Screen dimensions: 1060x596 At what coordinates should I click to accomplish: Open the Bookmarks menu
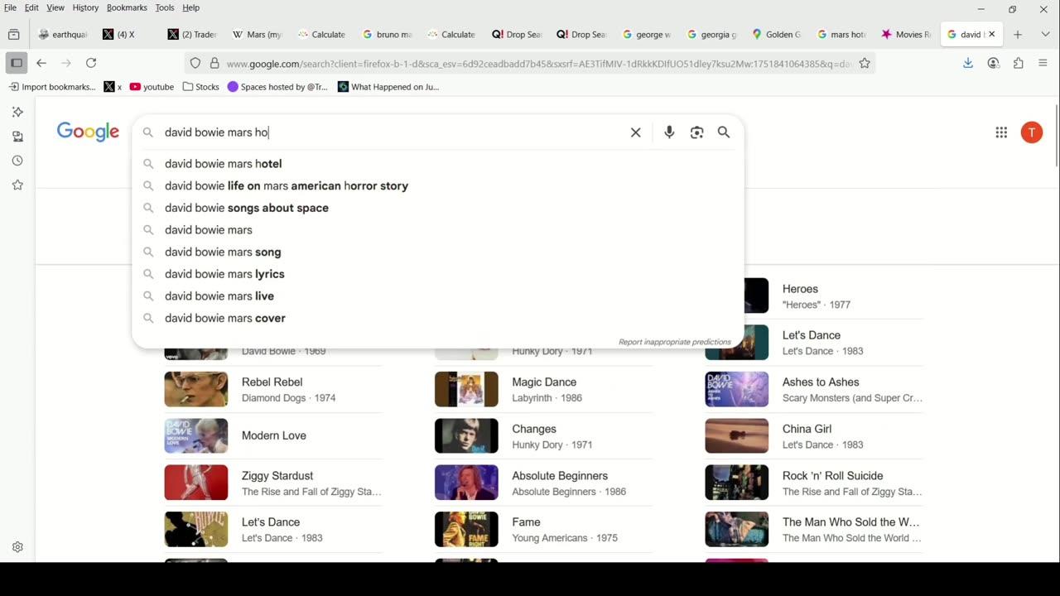(x=127, y=7)
